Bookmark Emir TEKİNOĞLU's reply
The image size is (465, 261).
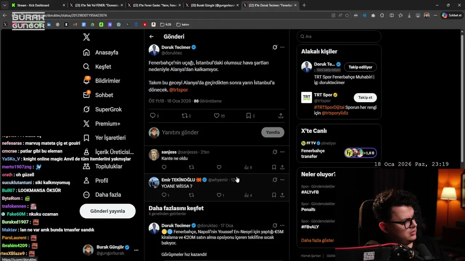pyautogui.click(x=274, y=195)
